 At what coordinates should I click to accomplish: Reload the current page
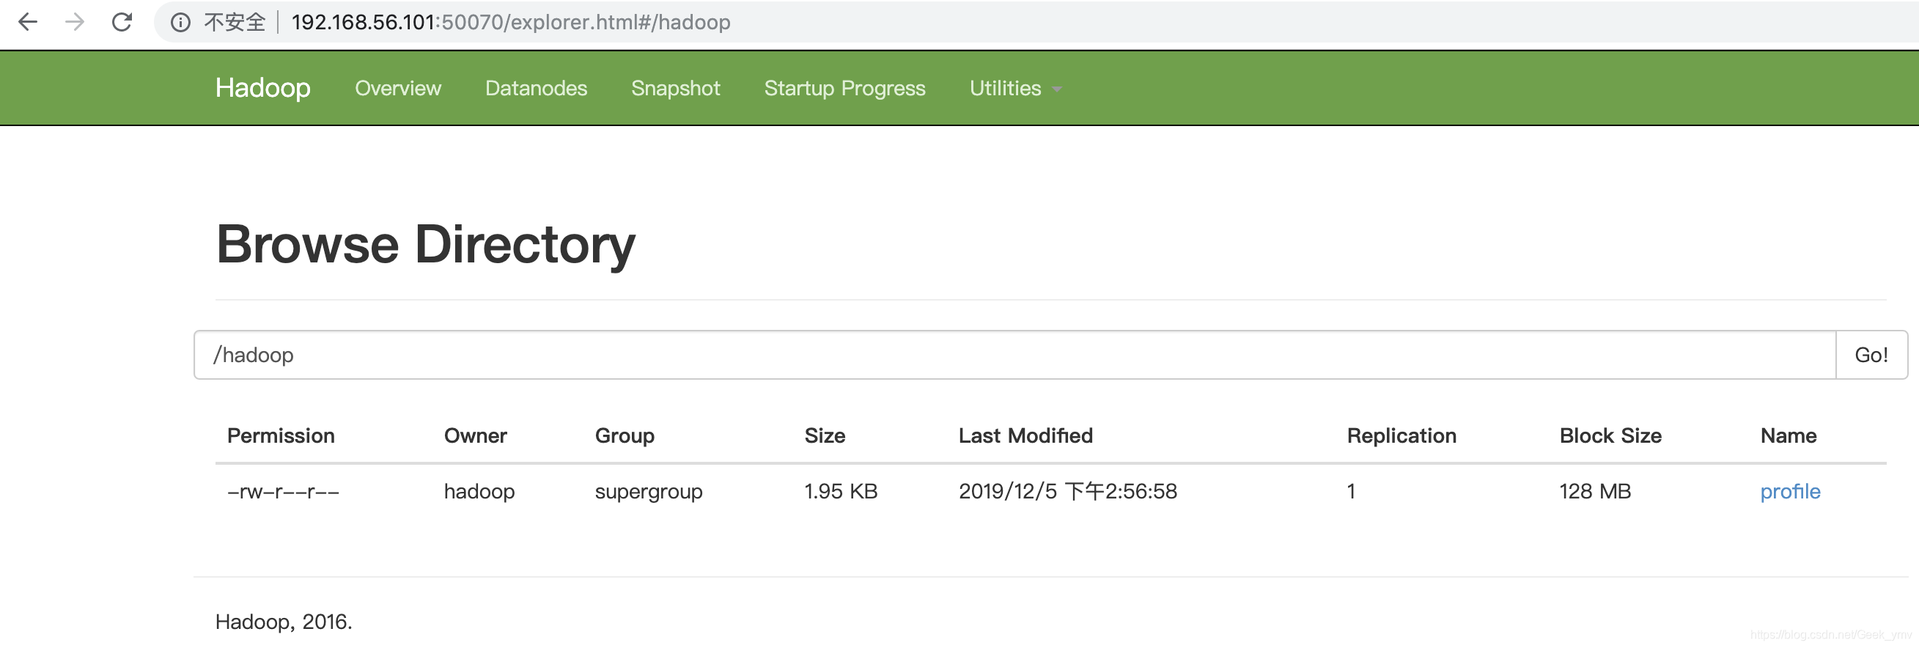[122, 22]
